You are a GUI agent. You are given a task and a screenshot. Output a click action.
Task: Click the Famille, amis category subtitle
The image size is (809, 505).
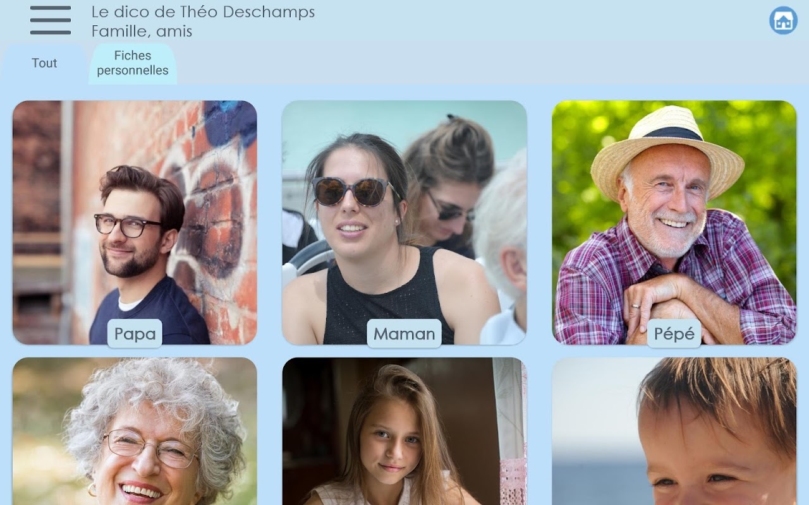(x=142, y=31)
